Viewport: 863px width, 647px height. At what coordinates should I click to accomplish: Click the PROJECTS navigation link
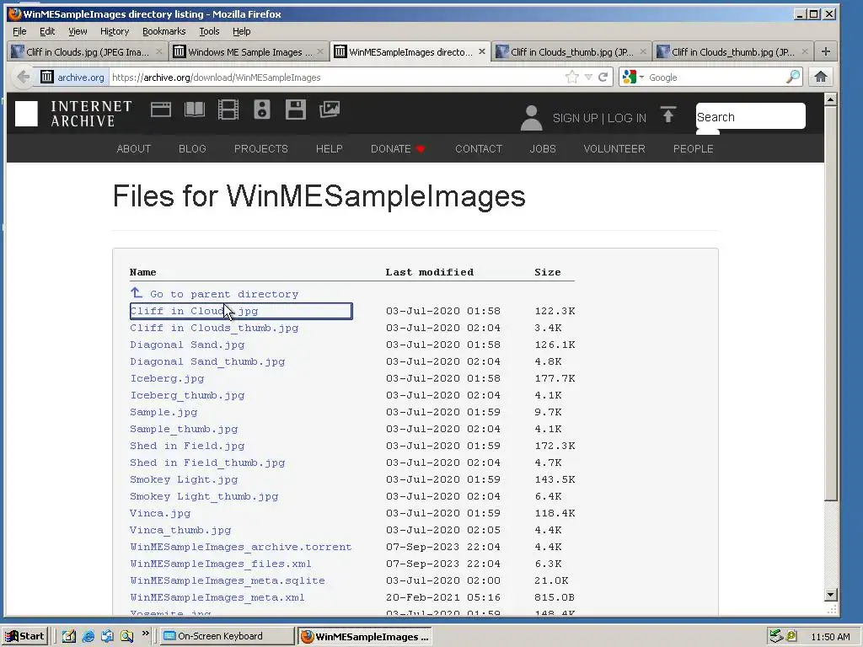tap(261, 148)
